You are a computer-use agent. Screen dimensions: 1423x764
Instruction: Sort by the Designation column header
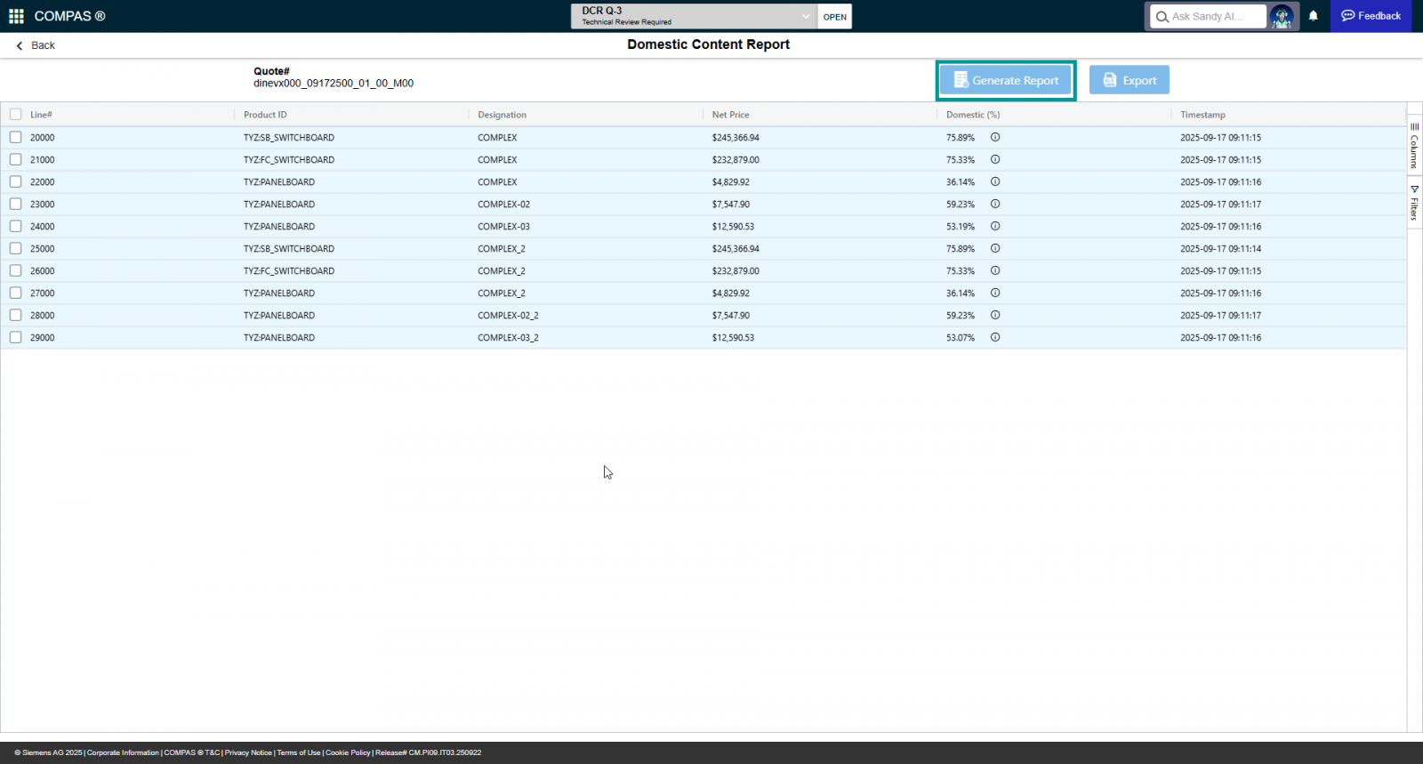(x=502, y=115)
